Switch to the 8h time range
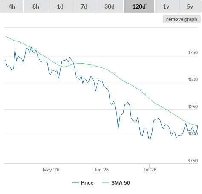Image resolution: width=202 pixels, height=194 pixels. click(x=36, y=6)
